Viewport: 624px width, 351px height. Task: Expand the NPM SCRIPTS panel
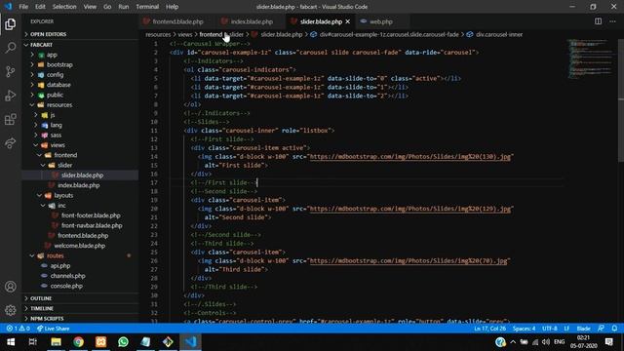pyautogui.click(x=80, y=319)
